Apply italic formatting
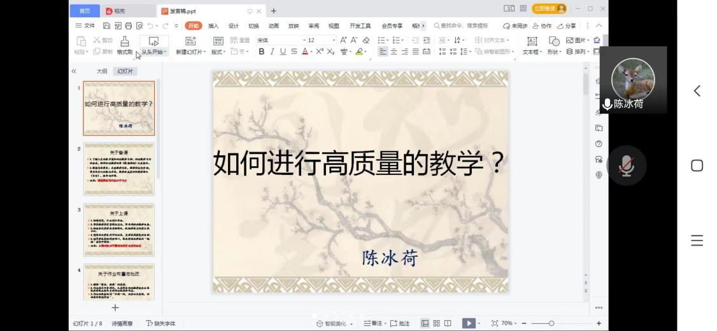 point(272,52)
